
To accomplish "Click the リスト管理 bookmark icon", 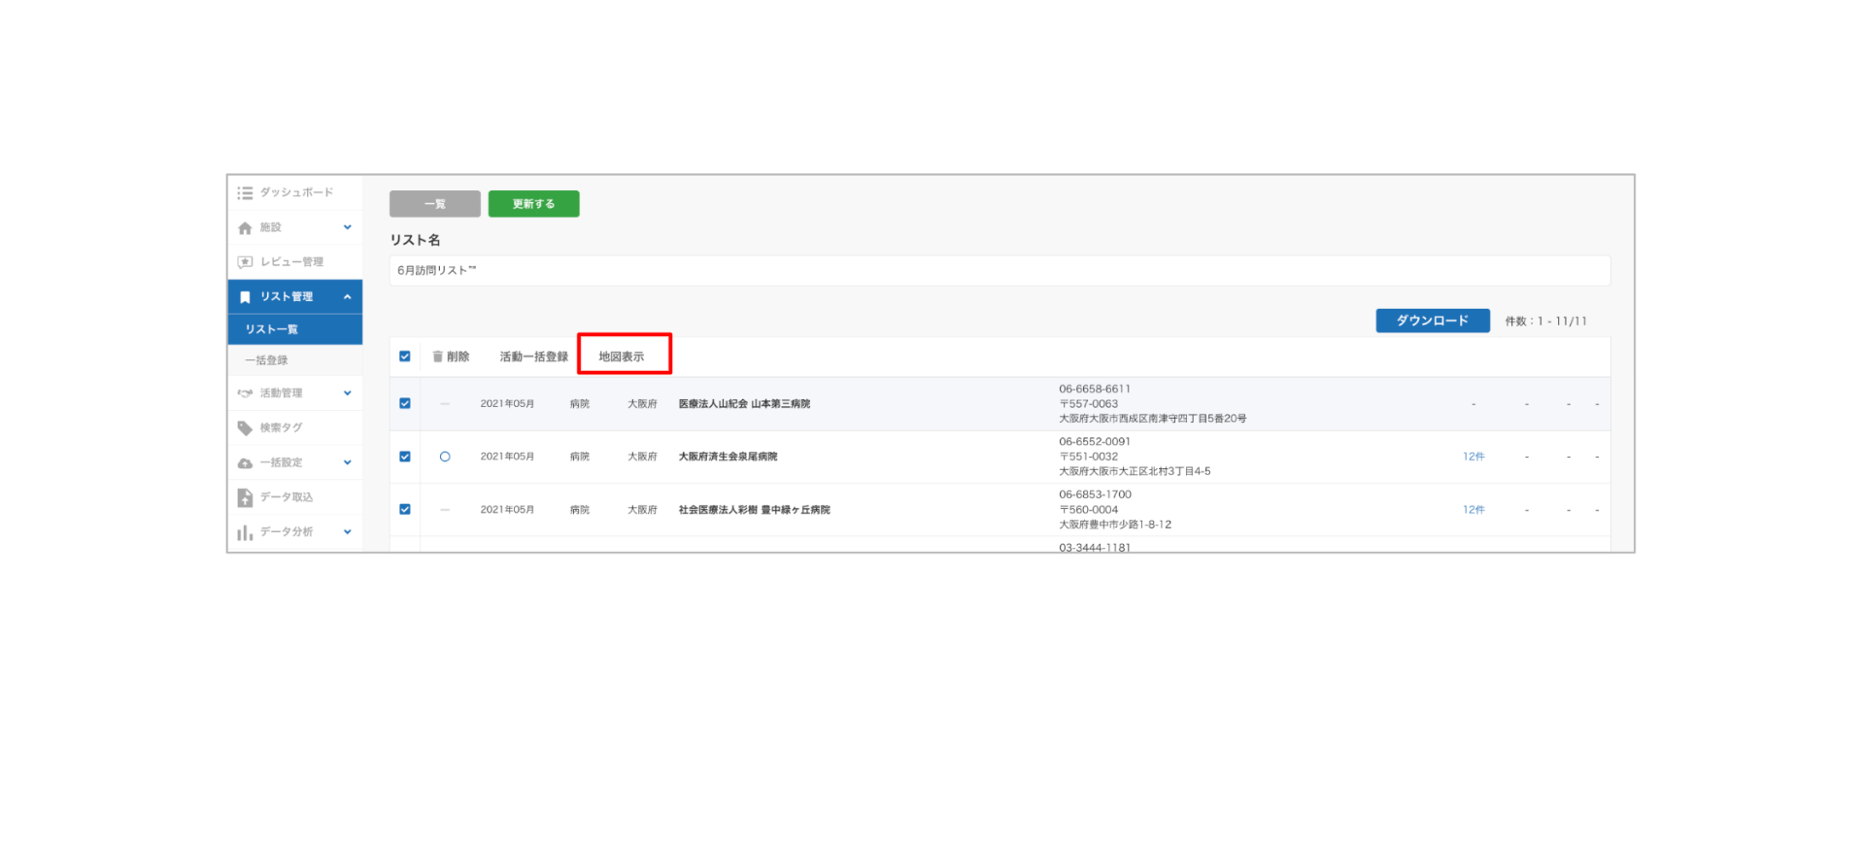I will [x=245, y=297].
